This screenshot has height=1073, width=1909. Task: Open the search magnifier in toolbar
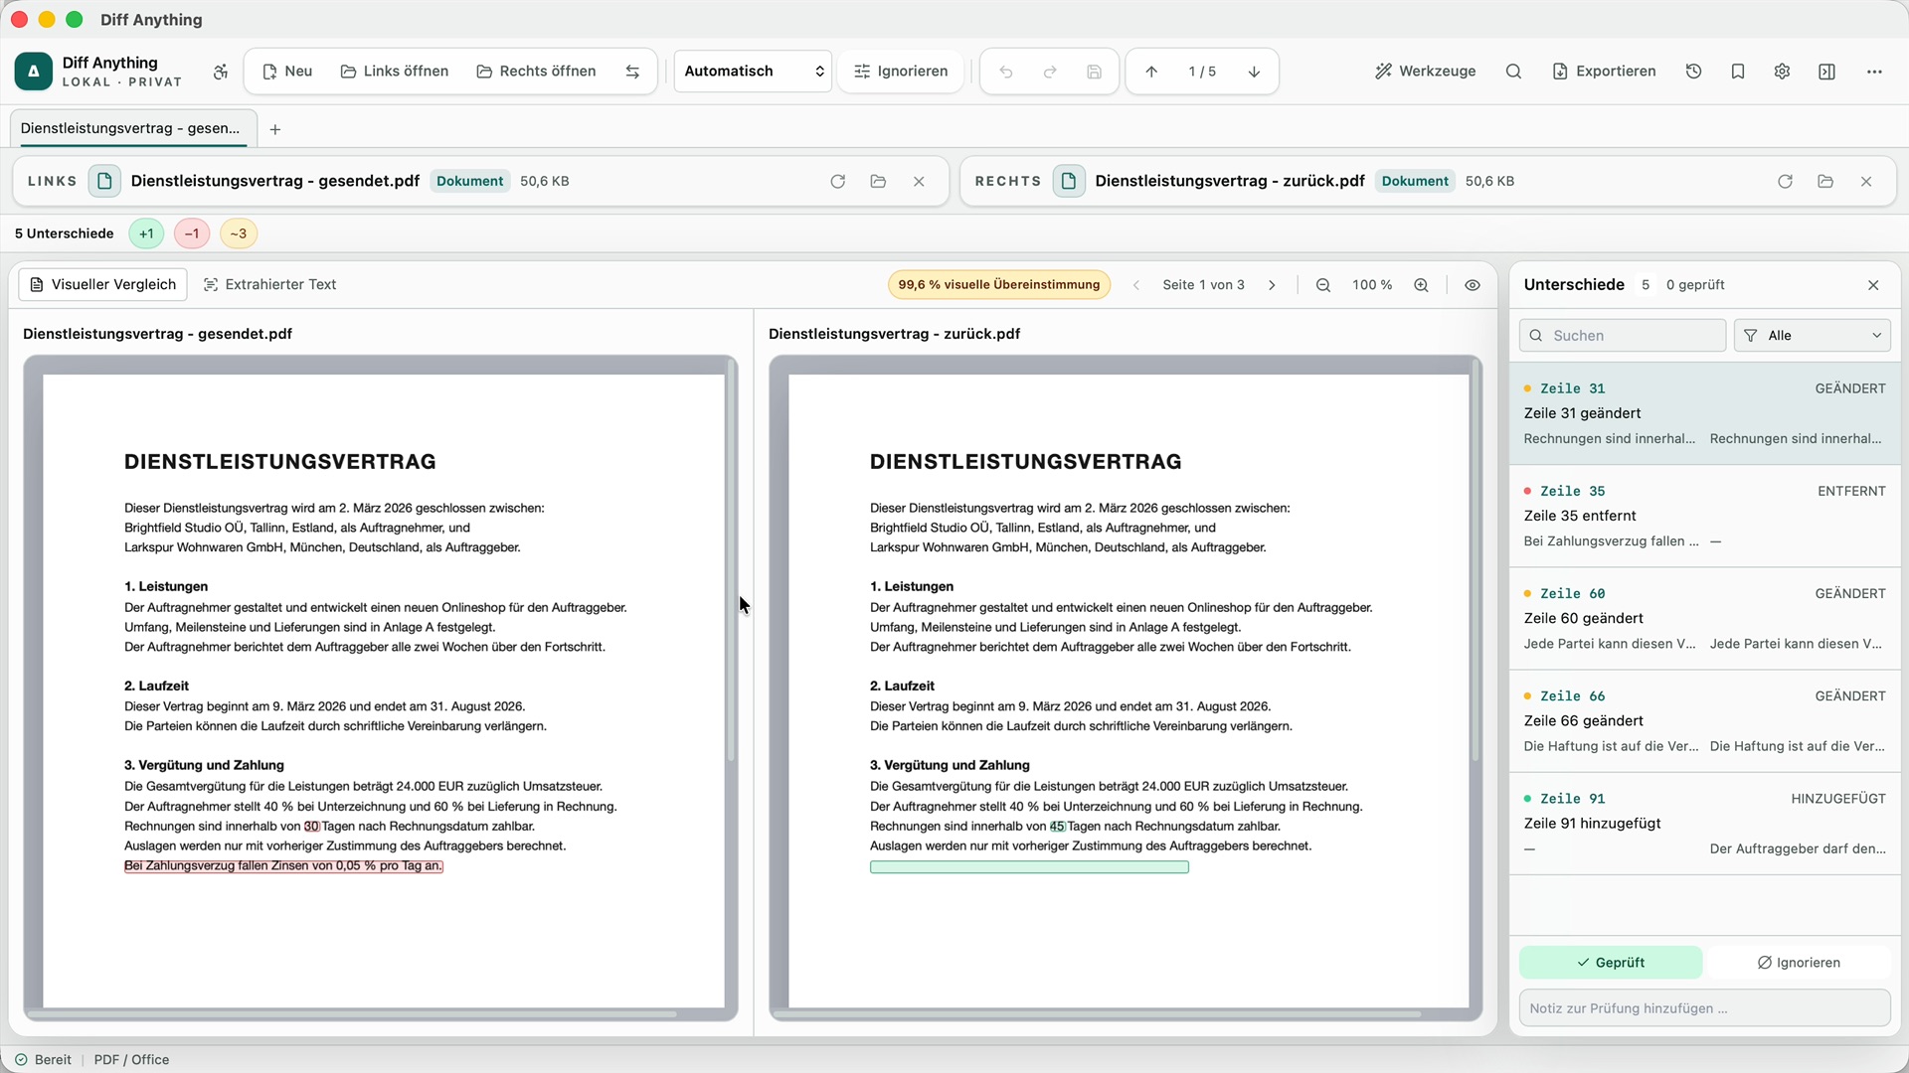pos(1513,72)
